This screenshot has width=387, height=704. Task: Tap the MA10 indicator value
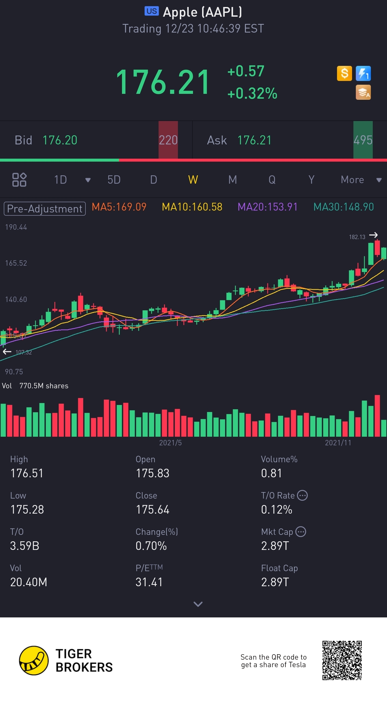click(x=192, y=207)
